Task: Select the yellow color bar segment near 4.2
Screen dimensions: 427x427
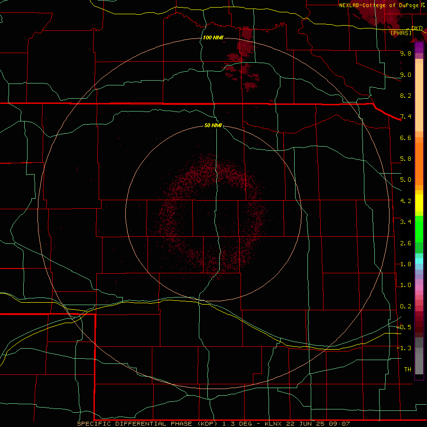Action: coord(419,203)
